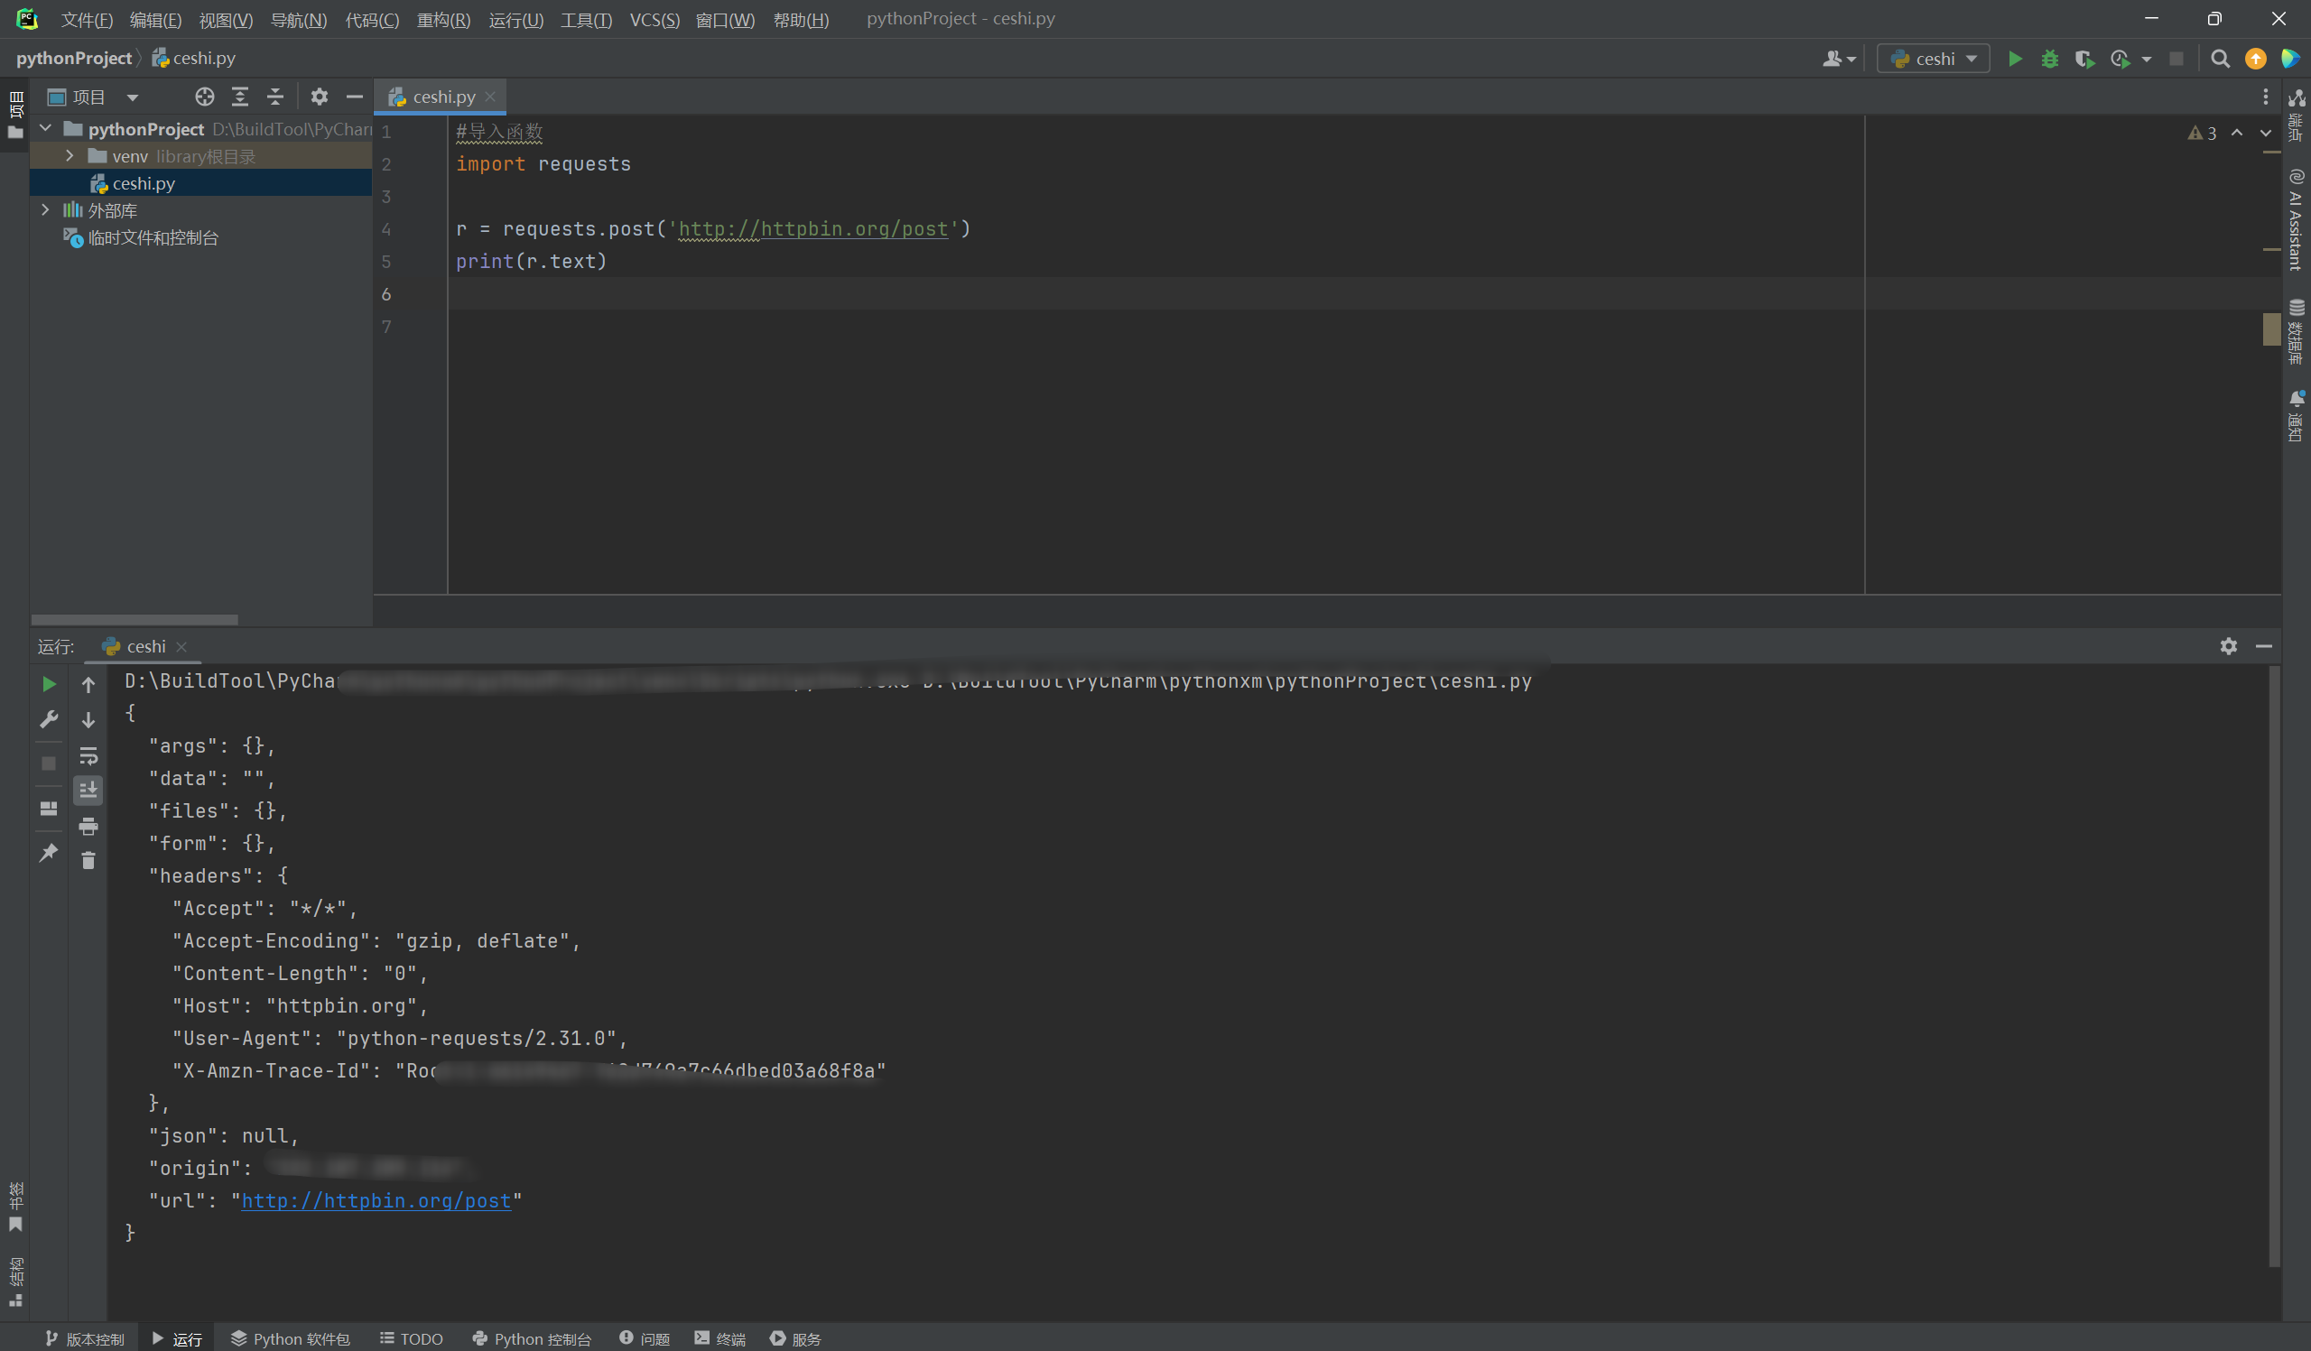Hide the Run tool window
2311x1351 pixels.
2263,646
